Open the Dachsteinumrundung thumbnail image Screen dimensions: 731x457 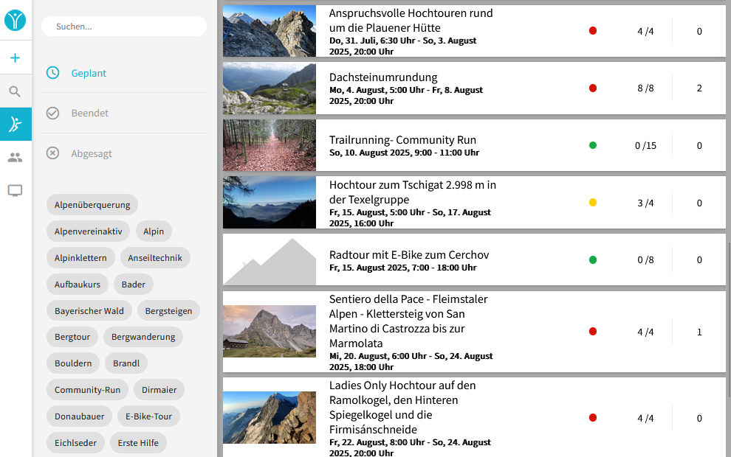[270, 88]
